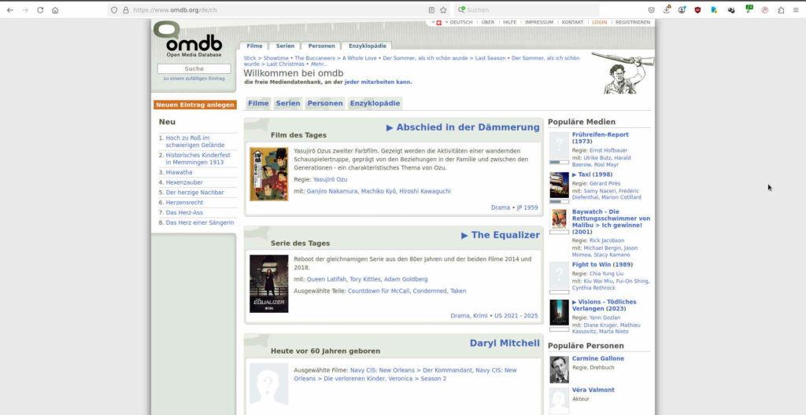Click the Baywatch rating bar
806x415 pixels.
(x=560, y=232)
